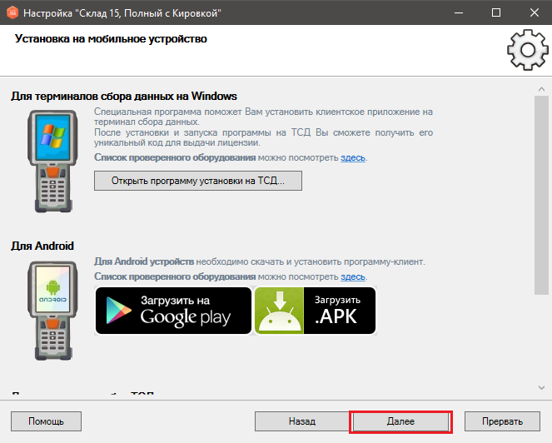The height and width of the screenshot is (443, 552).
Task: Click heading 'Для терминалов сбора данных на Windows'
Action: click(x=124, y=96)
